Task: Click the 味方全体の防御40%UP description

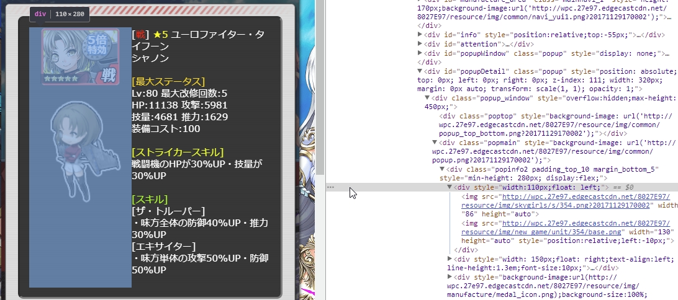Action: point(200,229)
